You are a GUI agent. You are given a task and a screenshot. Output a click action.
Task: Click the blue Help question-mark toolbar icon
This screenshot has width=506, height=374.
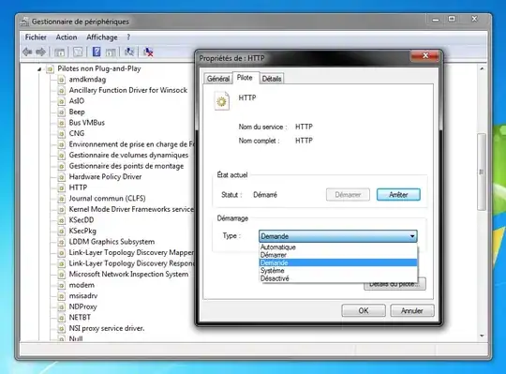click(97, 52)
